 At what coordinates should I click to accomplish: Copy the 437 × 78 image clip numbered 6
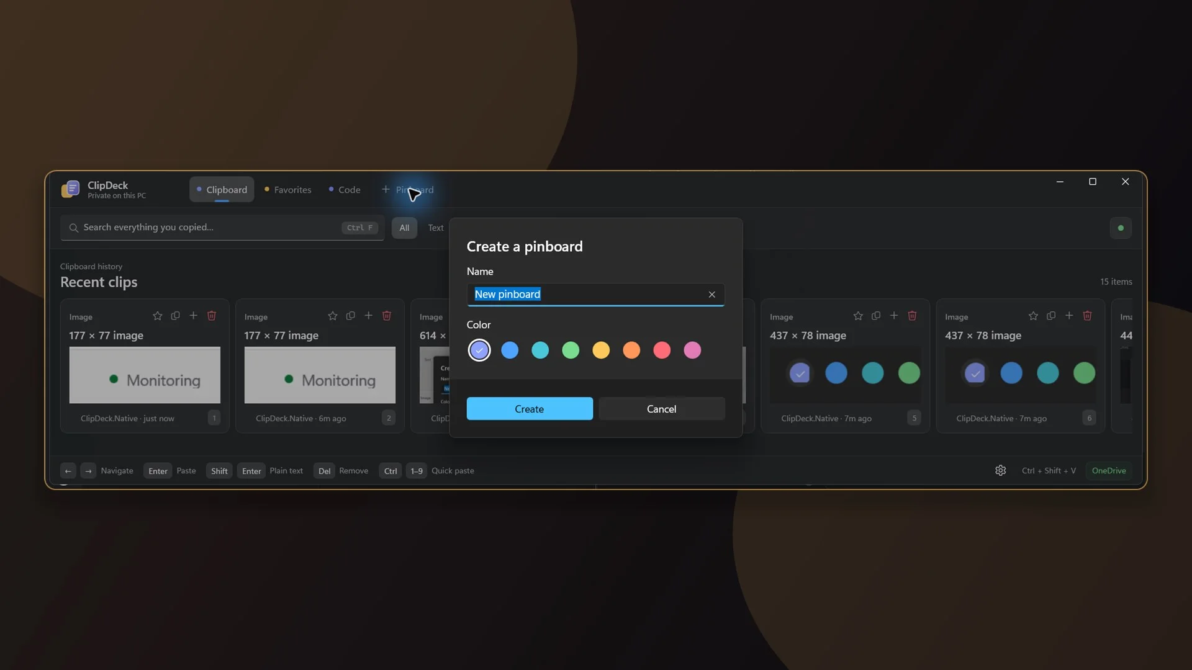point(1051,316)
